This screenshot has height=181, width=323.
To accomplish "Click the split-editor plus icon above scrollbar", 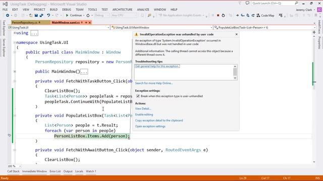I will click(x=314, y=32).
